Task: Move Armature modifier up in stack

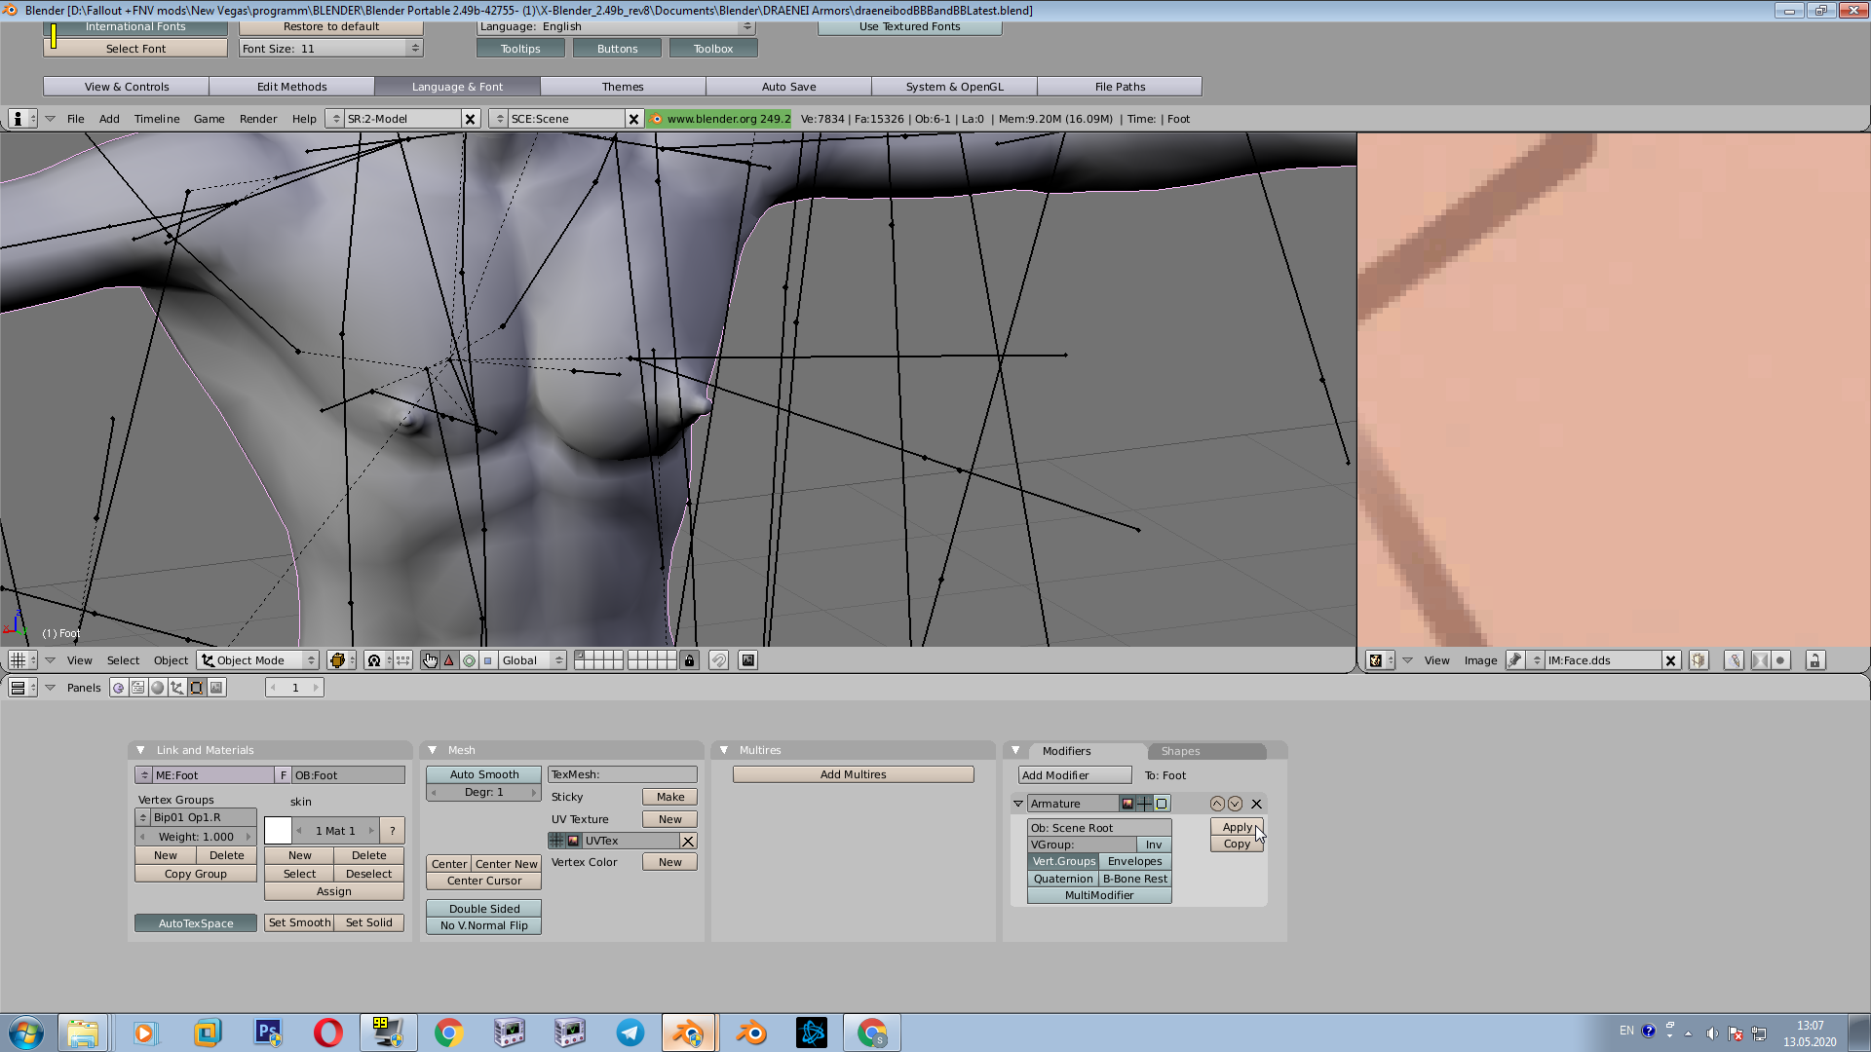Action: (x=1217, y=804)
